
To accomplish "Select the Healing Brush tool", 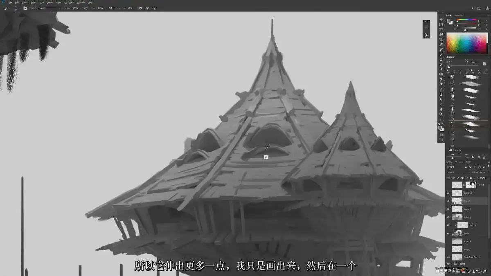I will coord(441,49).
